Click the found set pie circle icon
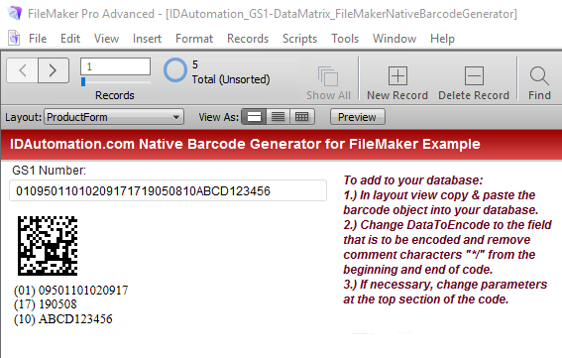Image resolution: width=562 pixels, height=358 pixels. [x=175, y=70]
